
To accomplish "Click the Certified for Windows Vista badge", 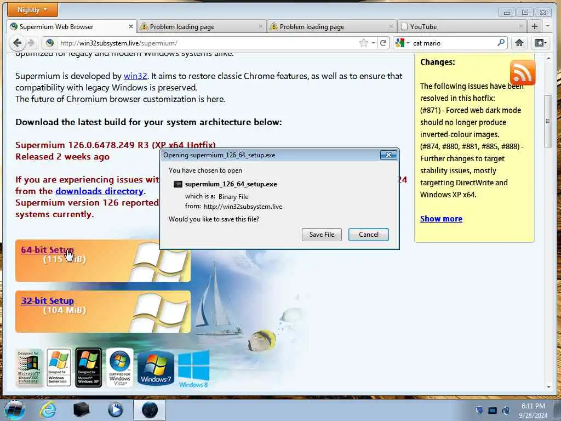I will 120,368.
